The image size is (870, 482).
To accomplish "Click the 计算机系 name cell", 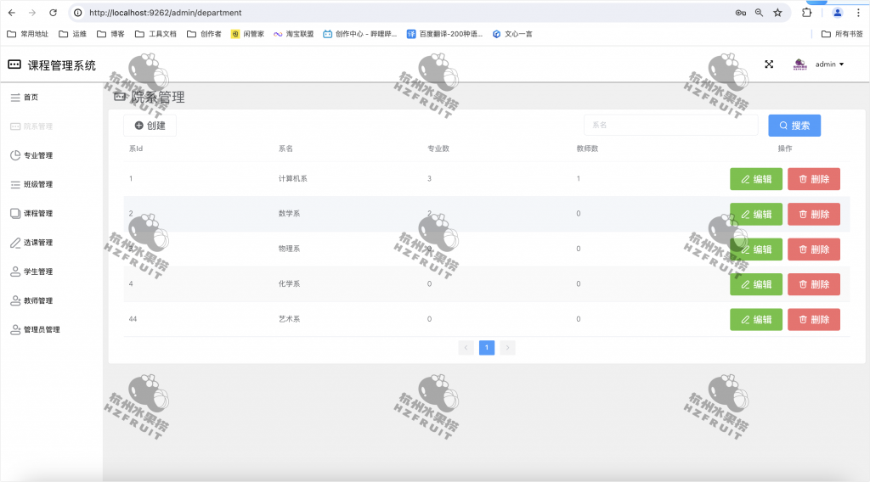I will 293,178.
